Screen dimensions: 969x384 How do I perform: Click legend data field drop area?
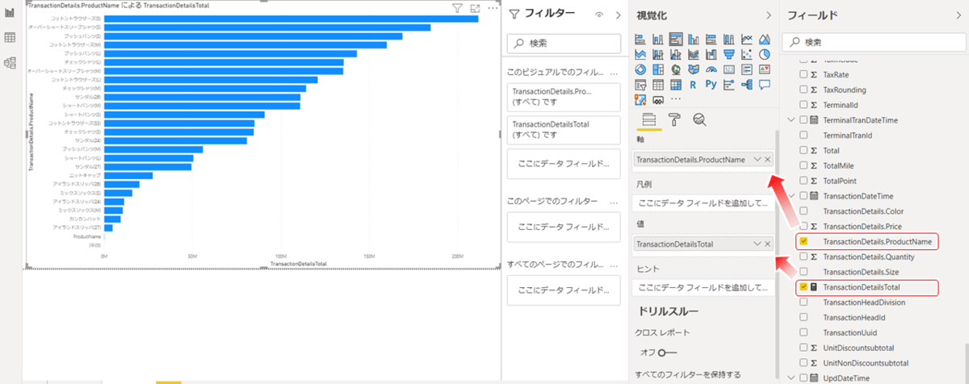click(x=702, y=202)
